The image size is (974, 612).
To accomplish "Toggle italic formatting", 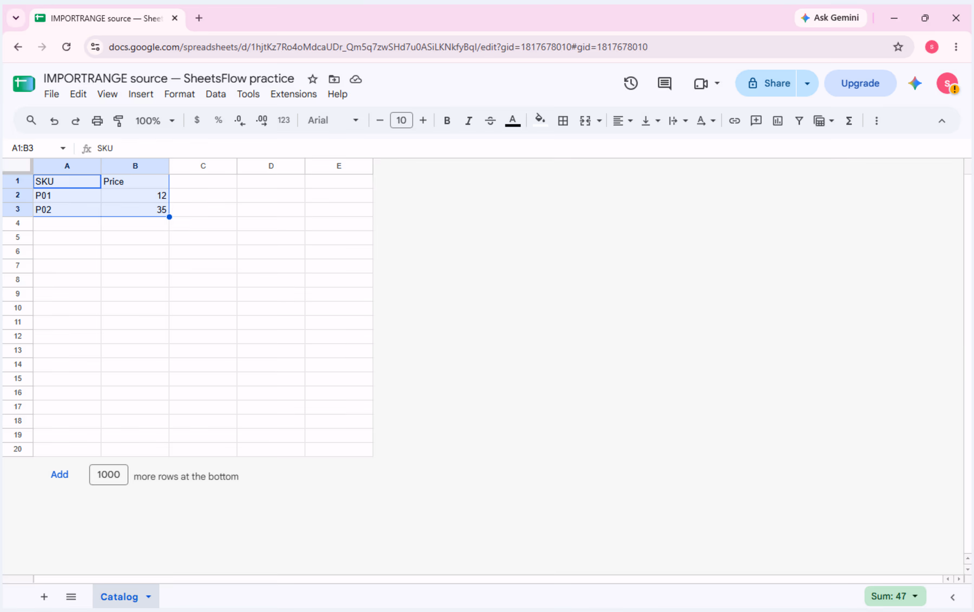I will coord(469,121).
